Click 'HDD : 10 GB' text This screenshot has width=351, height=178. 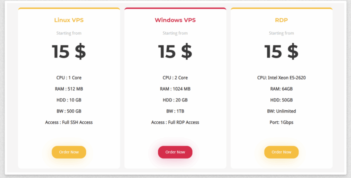(69, 100)
